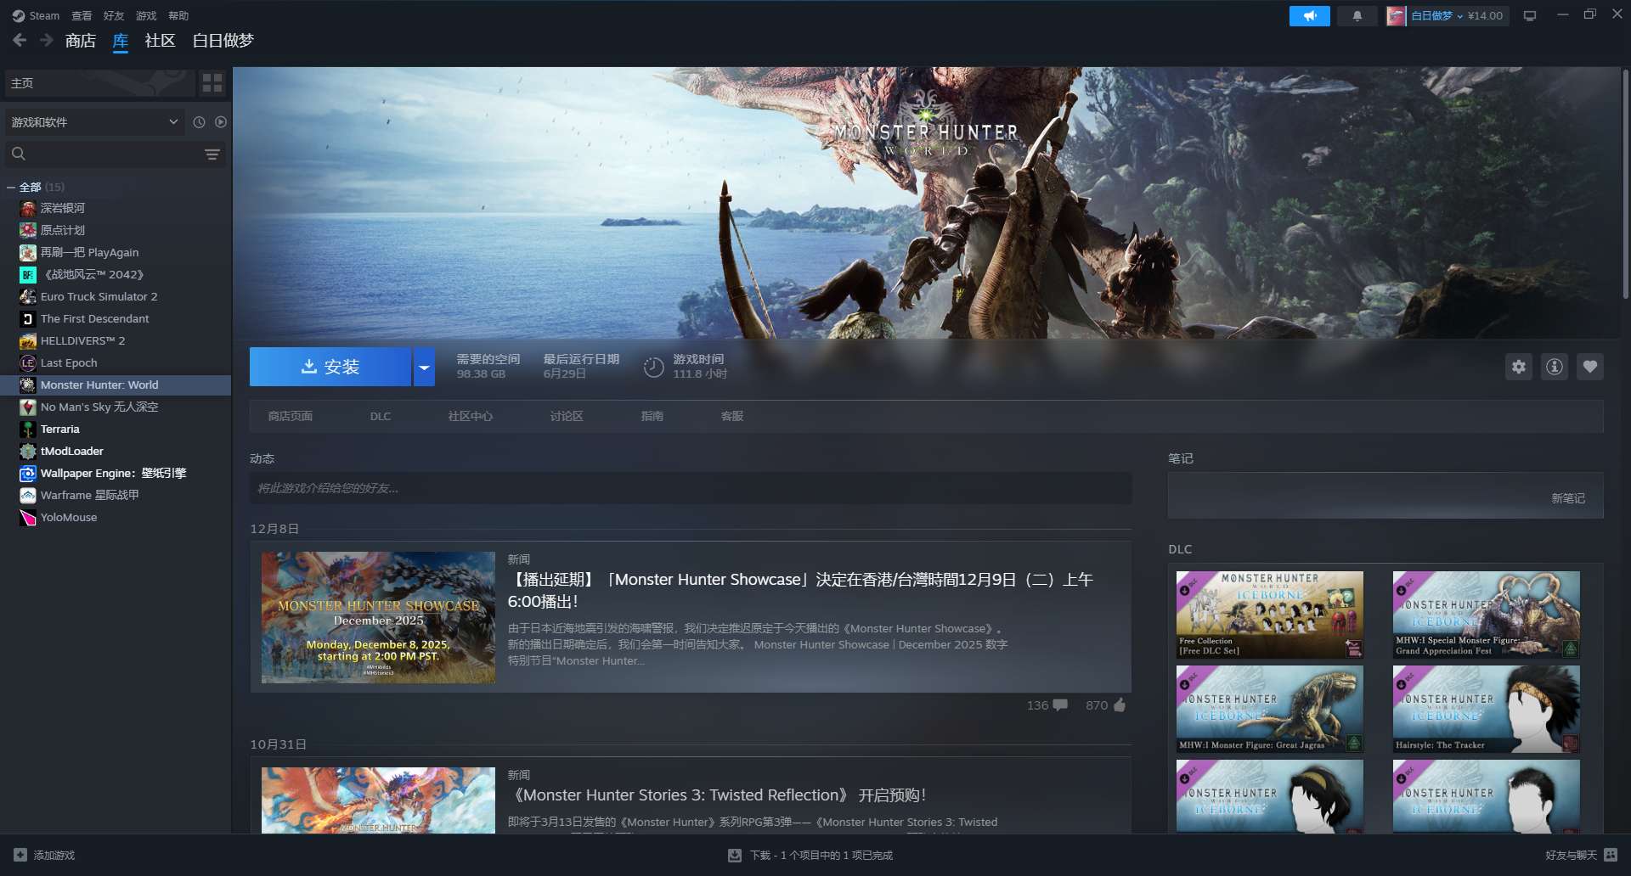Open the 好友 menu in the menu bar

pos(114,16)
